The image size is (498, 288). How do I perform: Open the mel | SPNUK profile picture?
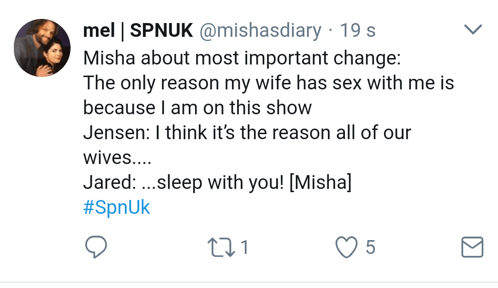42,48
